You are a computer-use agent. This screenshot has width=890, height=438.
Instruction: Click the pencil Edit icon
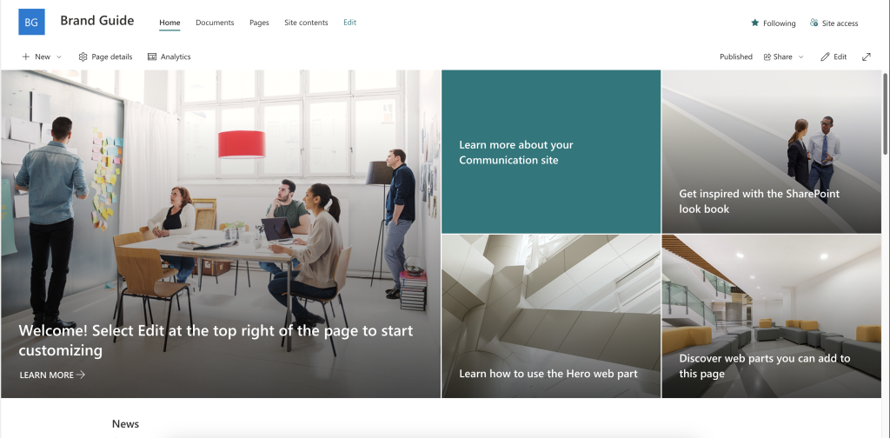click(x=825, y=56)
